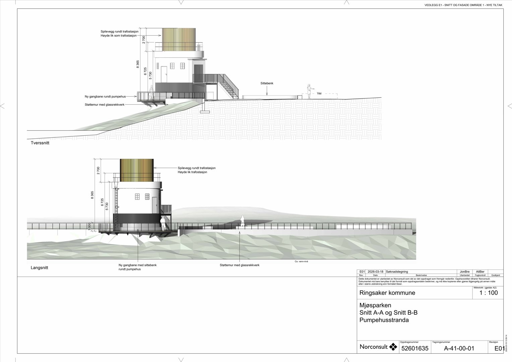Click the person figure standing on the road
The height and width of the screenshot is (362, 512).
pos(309,91)
